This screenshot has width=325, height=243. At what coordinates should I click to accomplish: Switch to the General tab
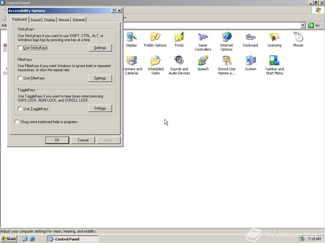pos(79,20)
